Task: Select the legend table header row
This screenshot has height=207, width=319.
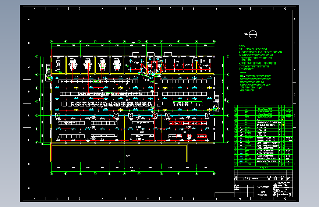Action: [263, 164]
